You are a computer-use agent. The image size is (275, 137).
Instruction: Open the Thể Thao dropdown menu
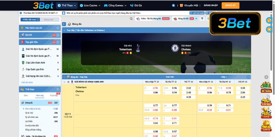[x=67, y=5]
